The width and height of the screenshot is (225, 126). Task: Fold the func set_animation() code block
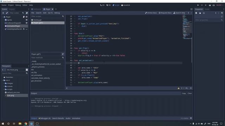click(73, 61)
